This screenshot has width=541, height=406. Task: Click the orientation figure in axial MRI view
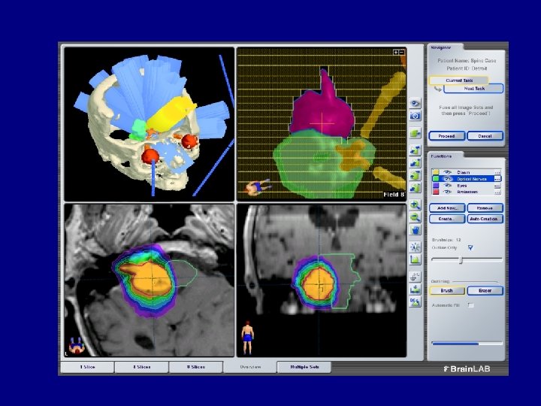[77, 345]
